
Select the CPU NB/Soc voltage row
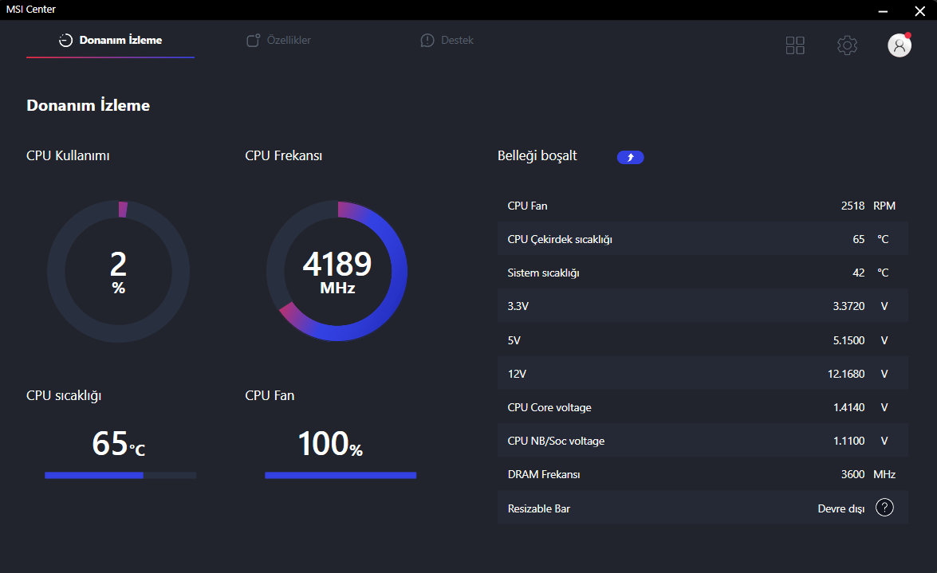point(703,441)
